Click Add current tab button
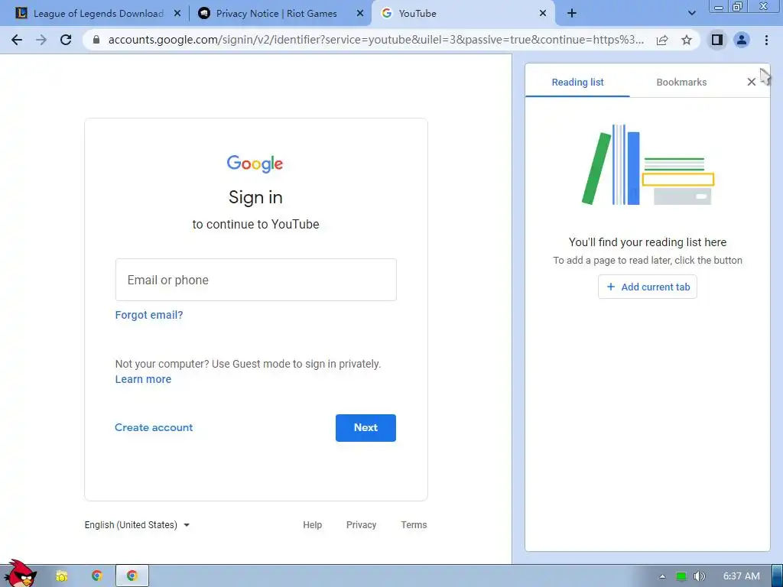The image size is (783, 587). pos(648,287)
